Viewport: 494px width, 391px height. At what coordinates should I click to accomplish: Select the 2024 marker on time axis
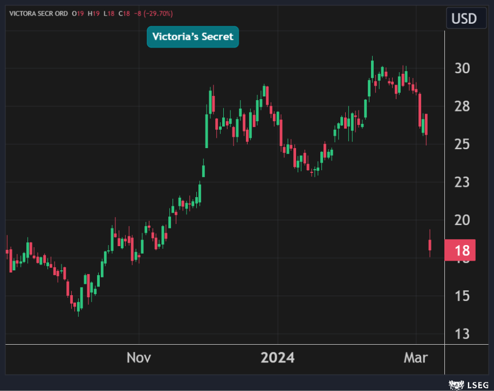pyautogui.click(x=278, y=358)
